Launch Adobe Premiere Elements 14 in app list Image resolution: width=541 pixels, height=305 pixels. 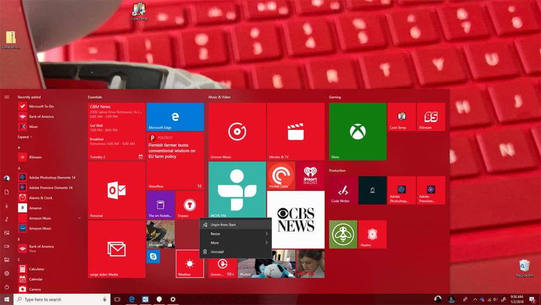(x=50, y=187)
